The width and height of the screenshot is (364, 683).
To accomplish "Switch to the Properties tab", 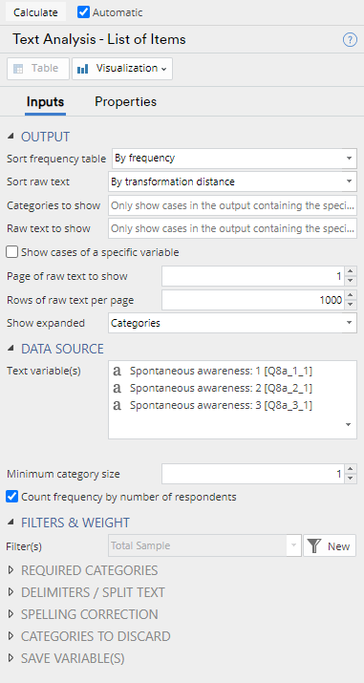I will tap(125, 102).
